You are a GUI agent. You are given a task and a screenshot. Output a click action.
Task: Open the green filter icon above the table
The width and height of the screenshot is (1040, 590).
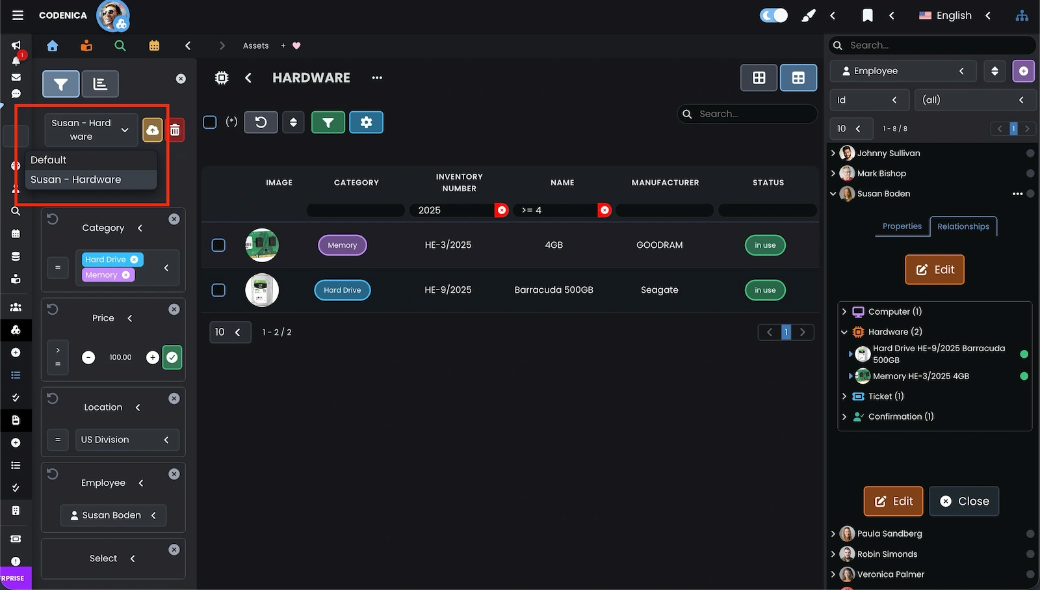pyautogui.click(x=328, y=122)
